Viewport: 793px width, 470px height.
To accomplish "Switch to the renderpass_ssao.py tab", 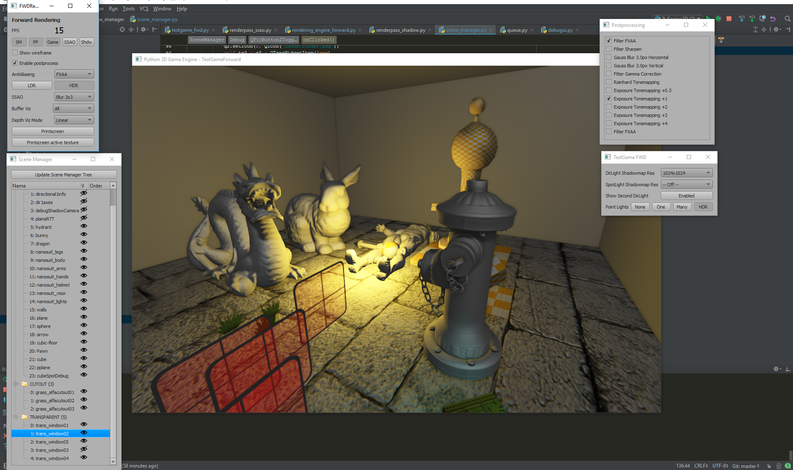I will tap(250, 30).
